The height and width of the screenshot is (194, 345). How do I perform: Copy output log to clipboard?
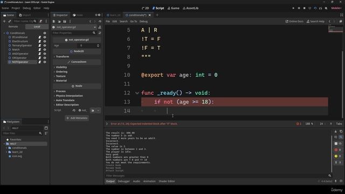click(x=341, y=131)
